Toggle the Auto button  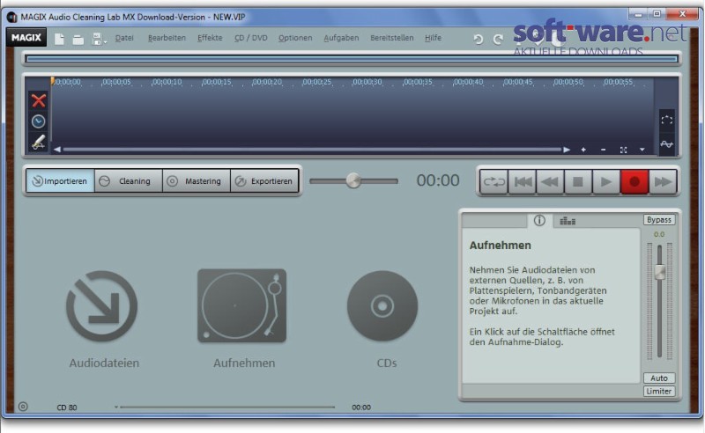[658, 378]
